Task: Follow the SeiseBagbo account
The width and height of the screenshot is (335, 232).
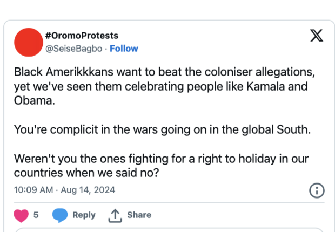Action: 124,49
